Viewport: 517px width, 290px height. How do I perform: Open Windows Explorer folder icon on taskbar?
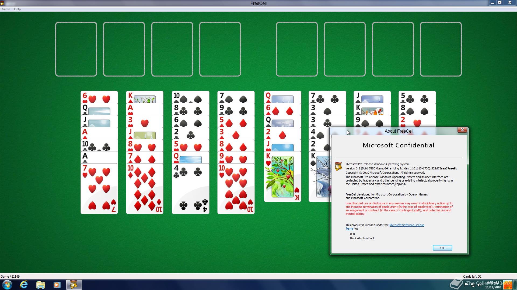point(40,285)
